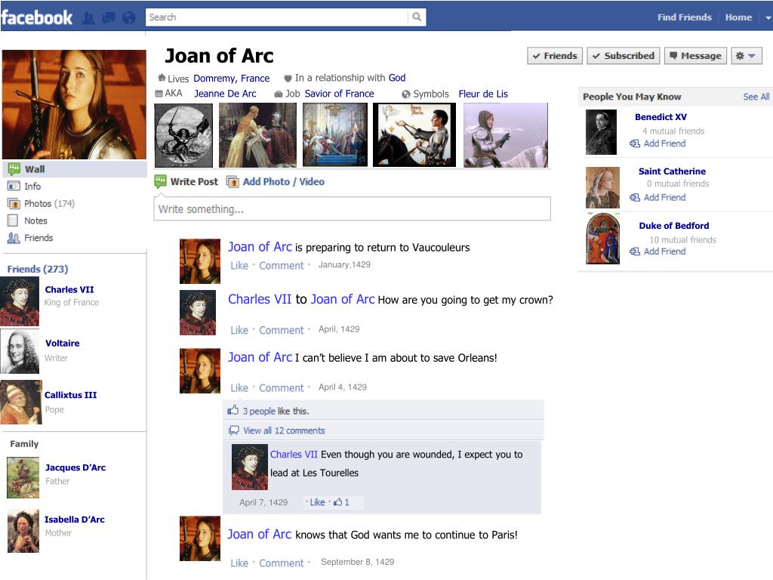Click the Domremy, France link

point(231,79)
